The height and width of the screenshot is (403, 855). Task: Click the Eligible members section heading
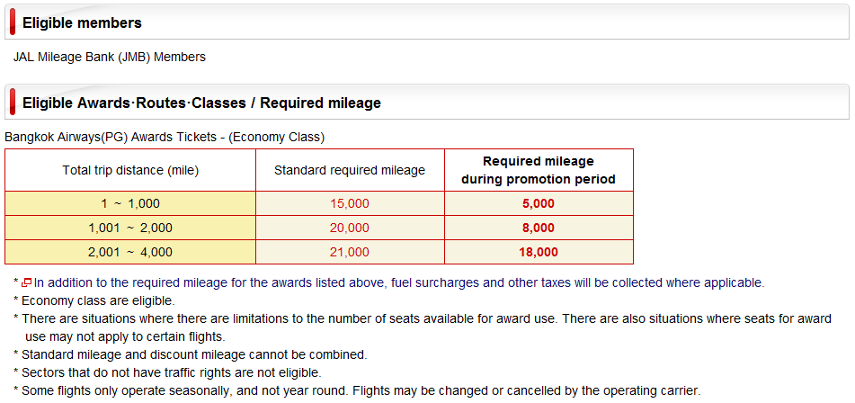pyautogui.click(x=83, y=22)
